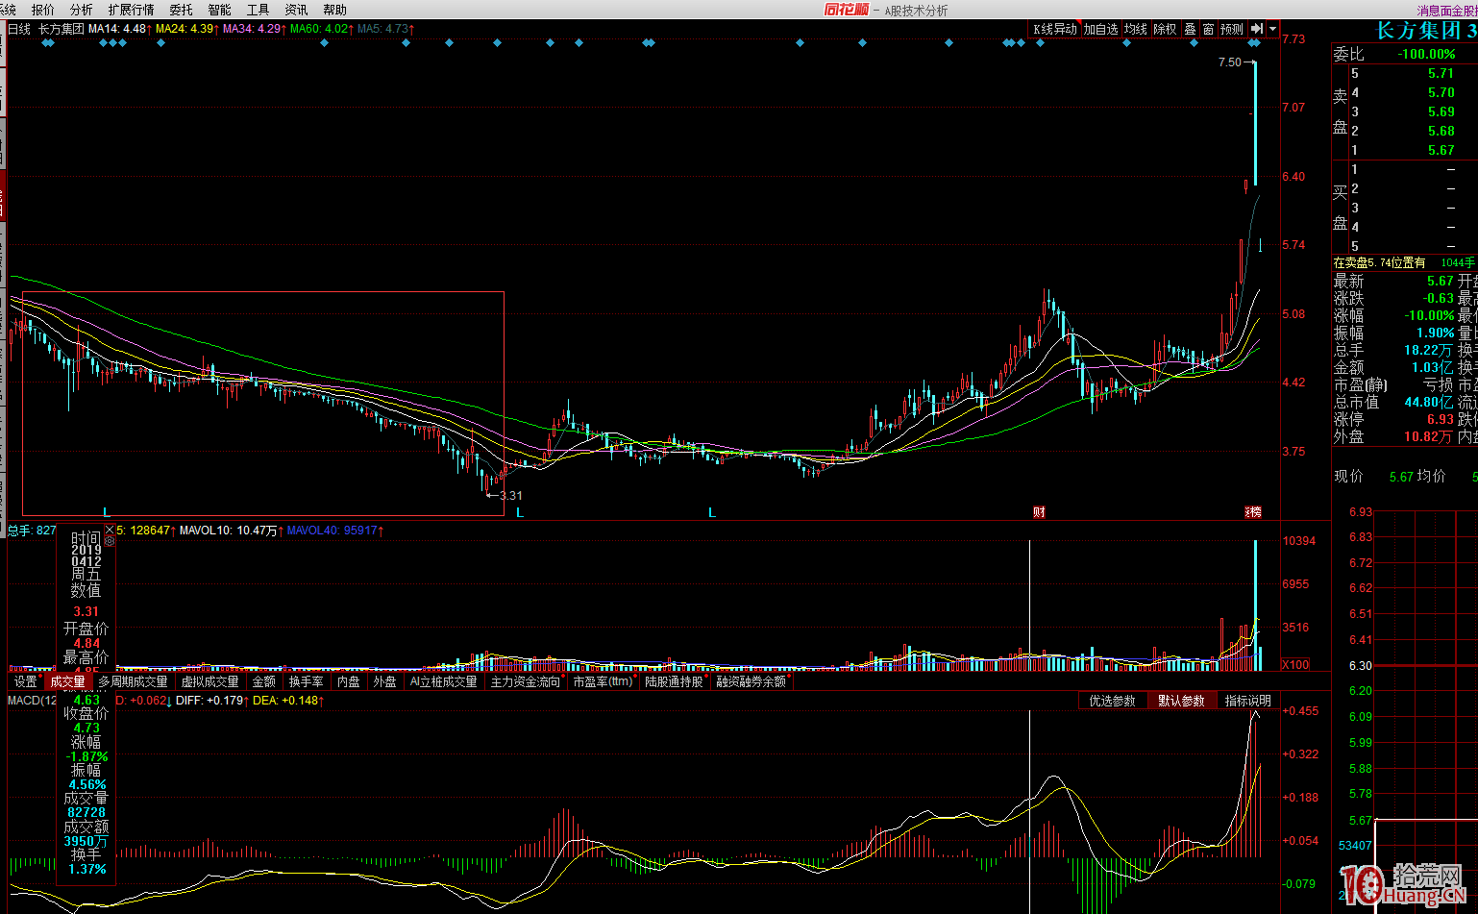
Task: Click the 委比 -100.00% value
Action: pyautogui.click(x=1426, y=54)
